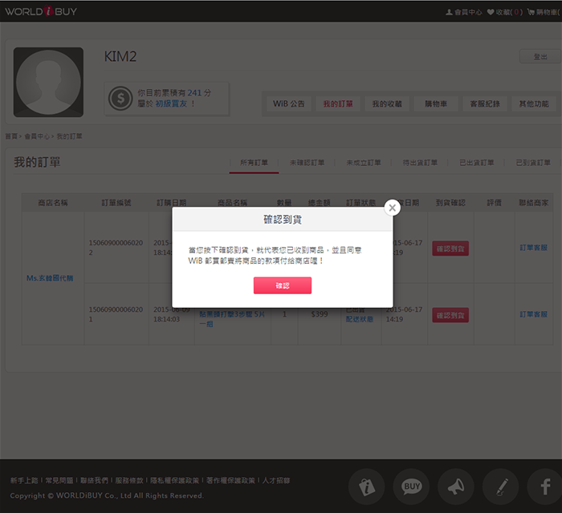Open the WiB 公告 tab
Image resolution: width=562 pixels, height=513 pixels.
click(289, 103)
